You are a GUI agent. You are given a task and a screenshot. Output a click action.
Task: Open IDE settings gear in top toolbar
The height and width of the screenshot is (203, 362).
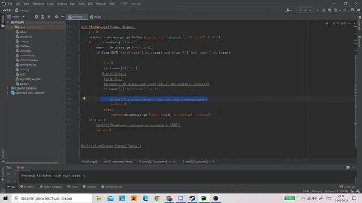pos(359,10)
